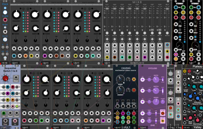This screenshot has height=129, width=203.
Task: Mute CH4 on the MIX8 mixer
Action: 130,33
